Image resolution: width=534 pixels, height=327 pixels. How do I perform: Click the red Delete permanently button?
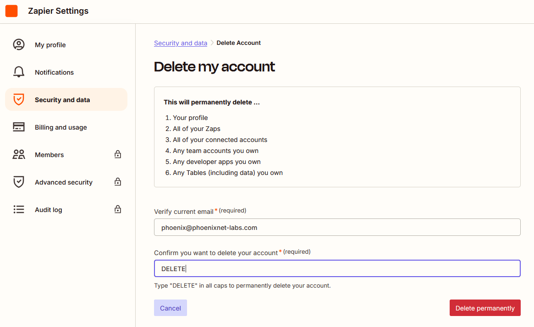[485, 308]
